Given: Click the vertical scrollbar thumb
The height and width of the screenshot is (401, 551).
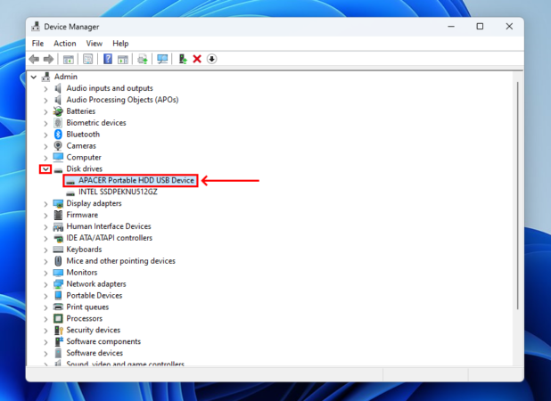Looking at the screenshot, I should point(518,195).
